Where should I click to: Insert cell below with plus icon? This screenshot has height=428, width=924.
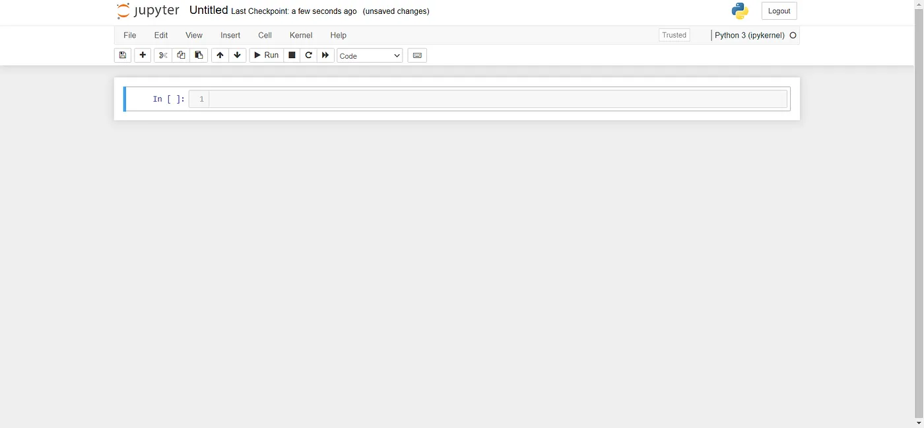[143, 55]
